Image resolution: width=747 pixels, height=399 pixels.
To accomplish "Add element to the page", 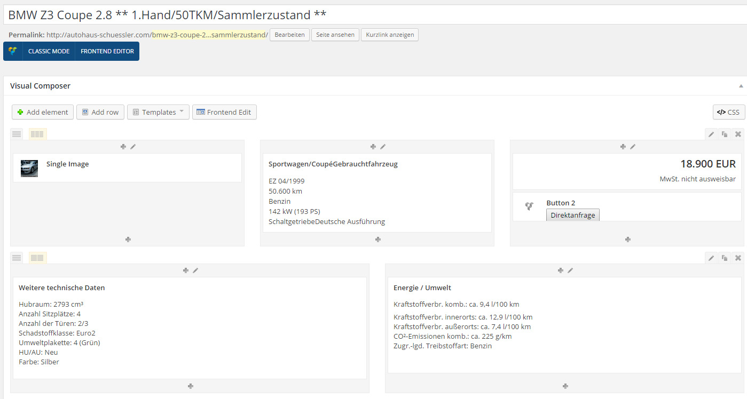I will coord(43,112).
